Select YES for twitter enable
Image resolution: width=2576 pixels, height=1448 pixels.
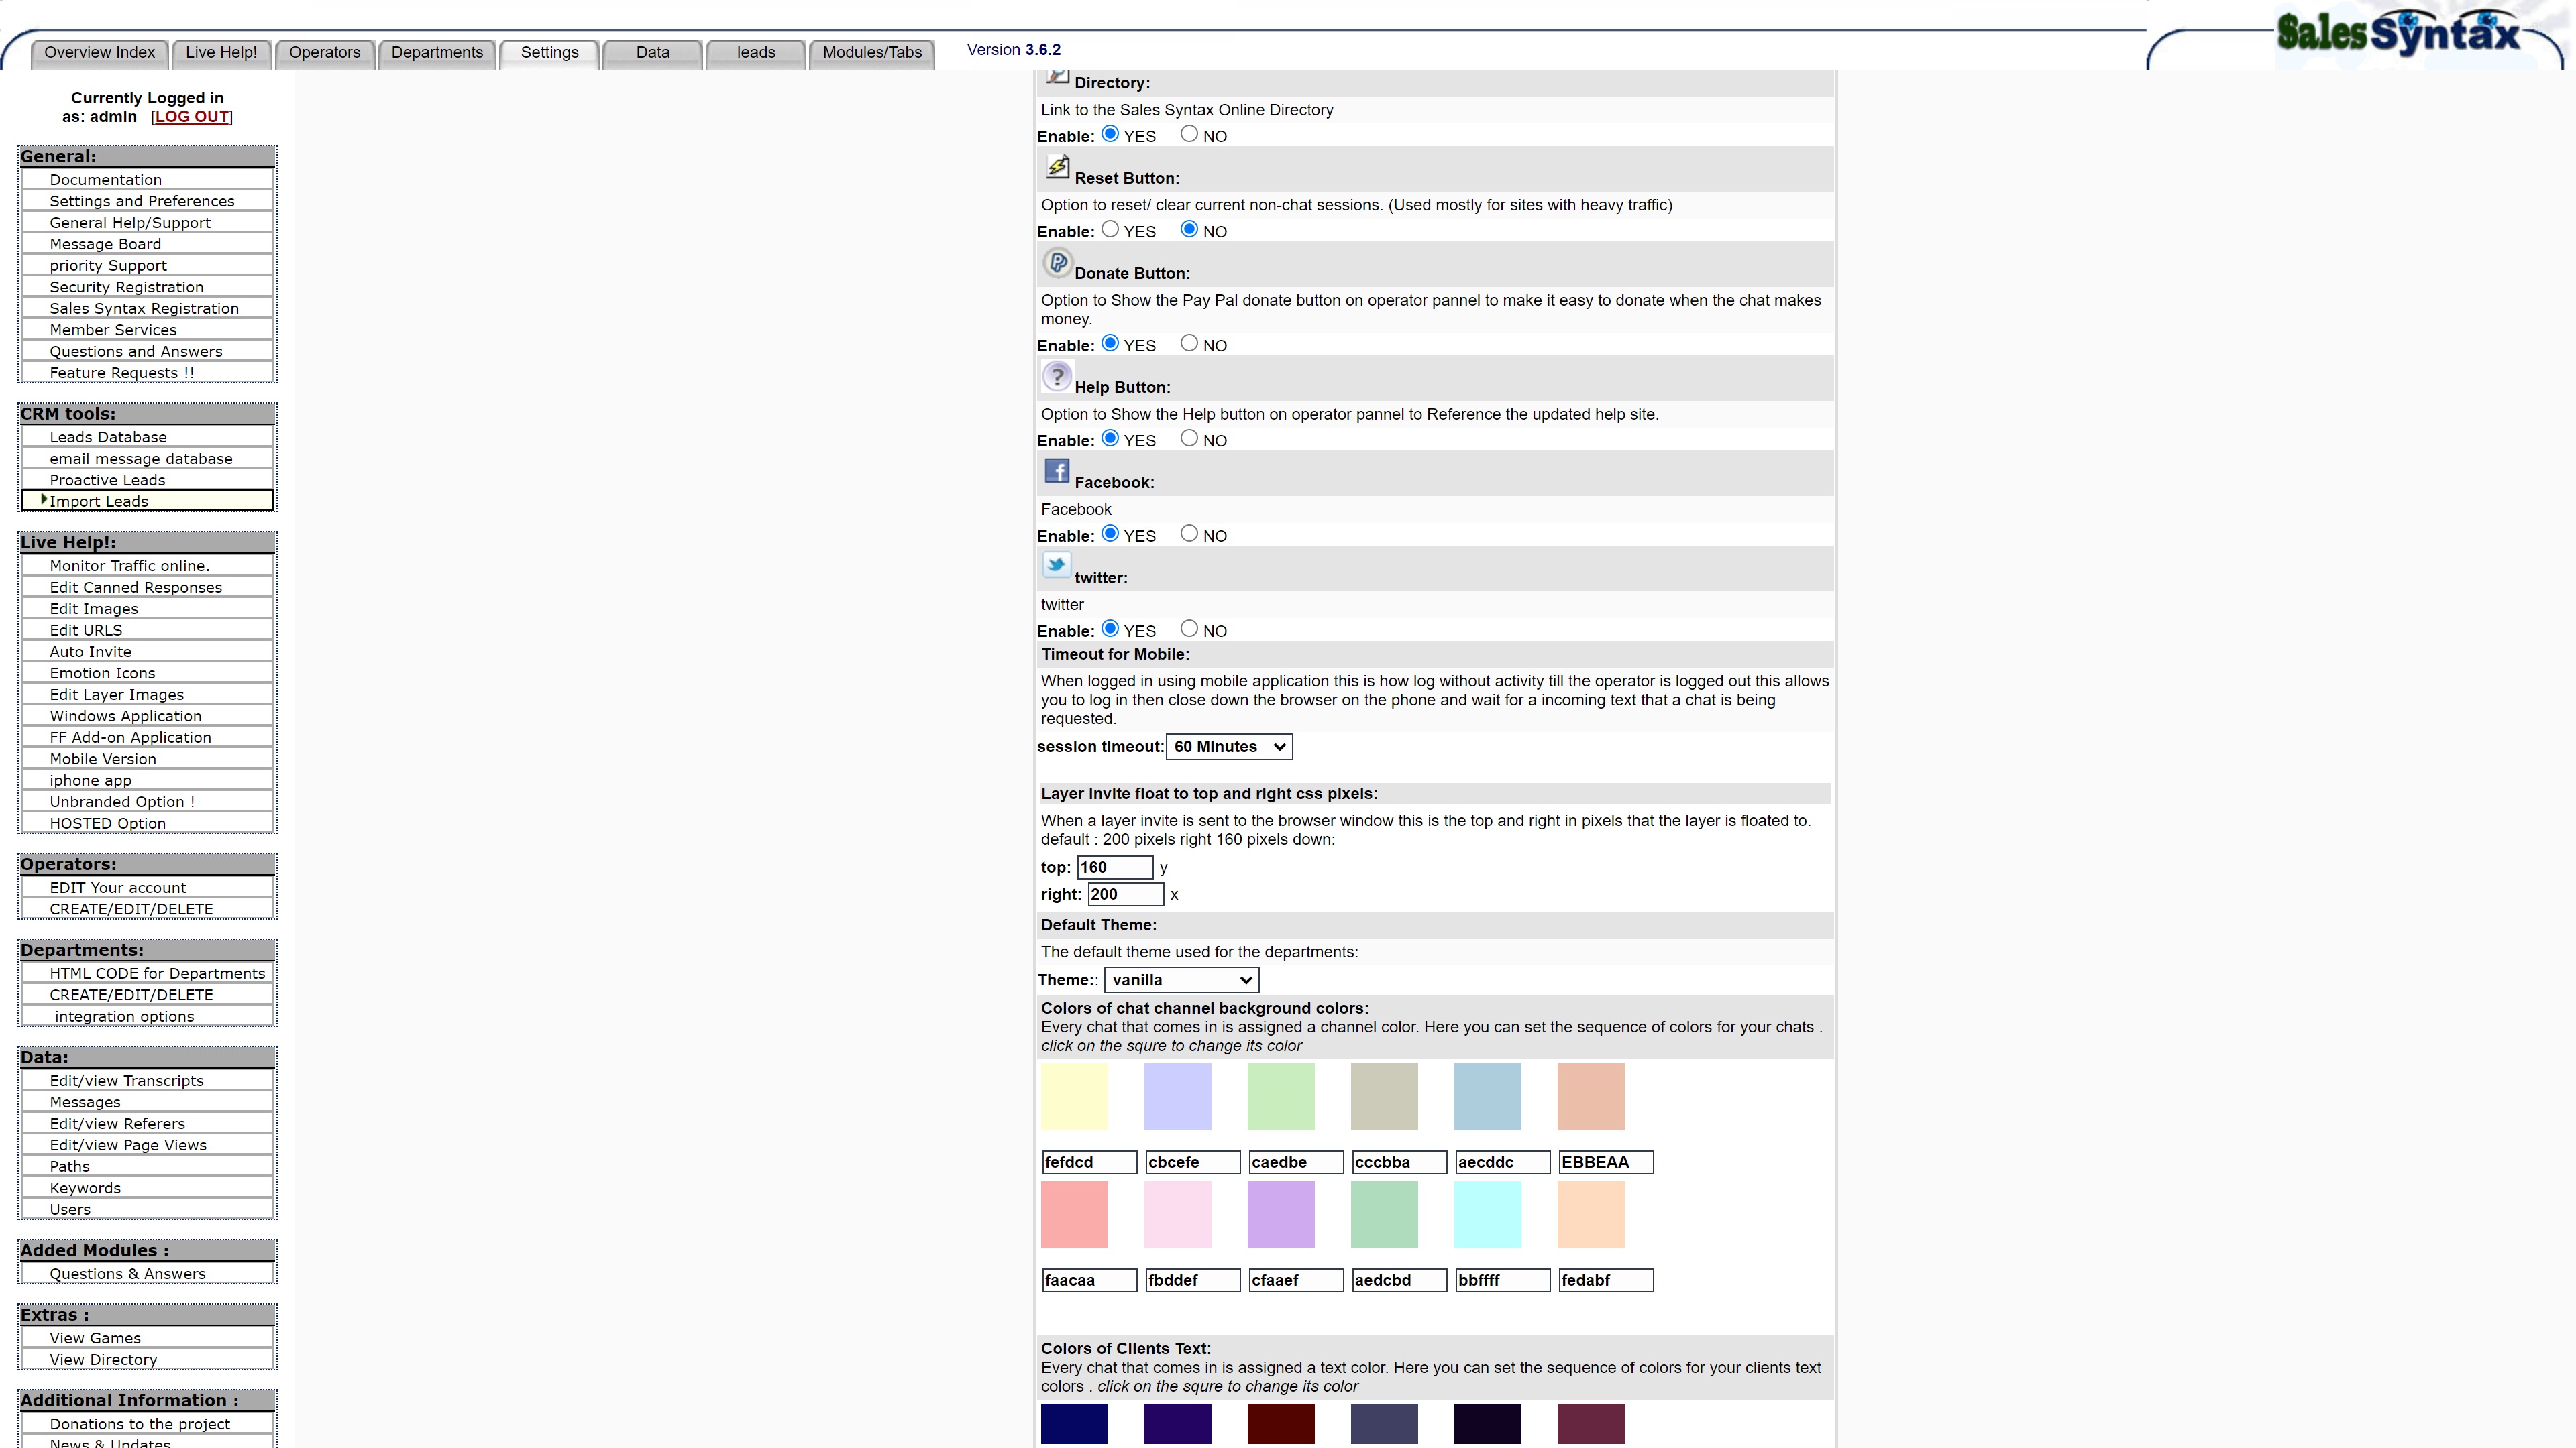click(1110, 629)
